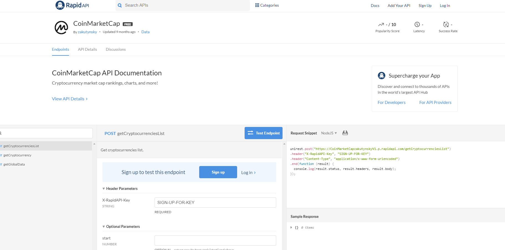
Task: Focus the X-RapidAPI-Key input field
Action: click(x=215, y=202)
